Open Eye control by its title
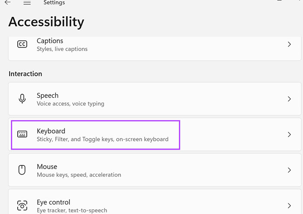303x214 pixels. 53,202
